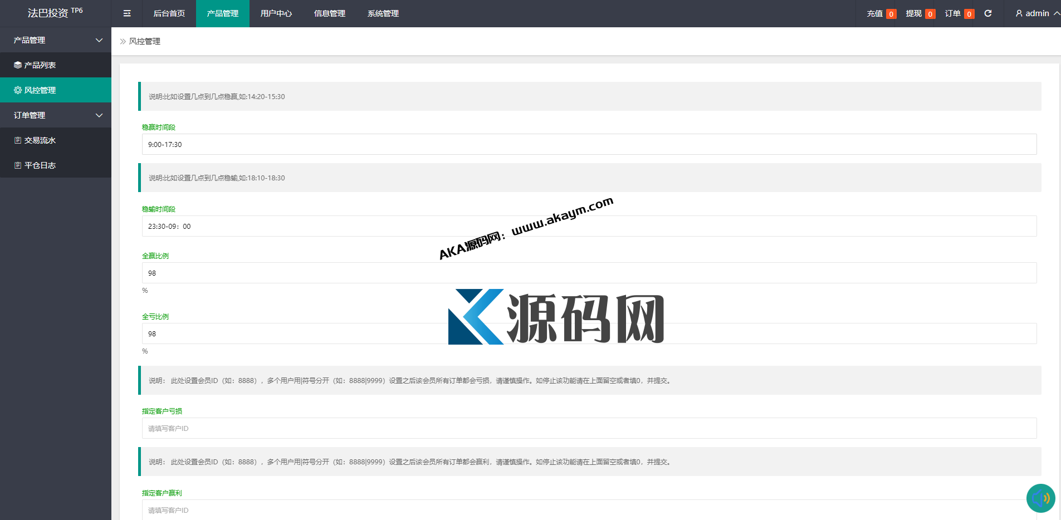Open the floating chat bubble icon
The height and width of the screenshot is (520, 1061).
coord(1040,498)
